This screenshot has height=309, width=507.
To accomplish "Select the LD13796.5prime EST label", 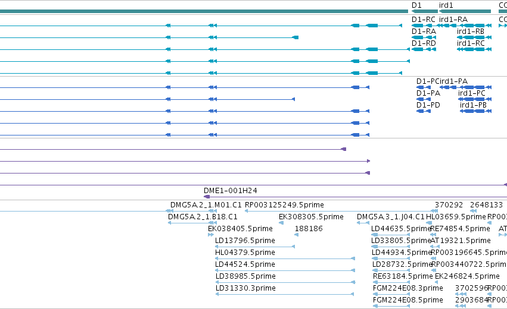I will coord(245,241).
